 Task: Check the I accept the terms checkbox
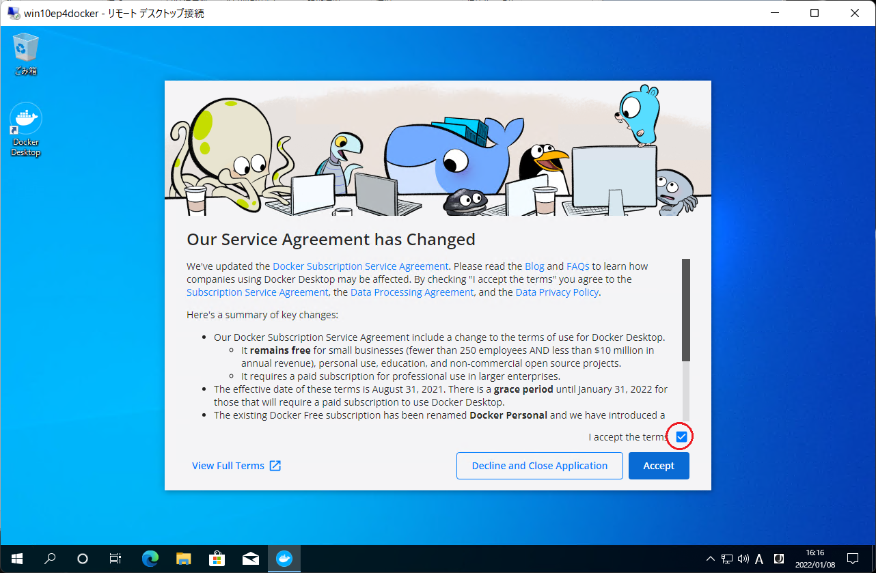(x=681, y=436)
